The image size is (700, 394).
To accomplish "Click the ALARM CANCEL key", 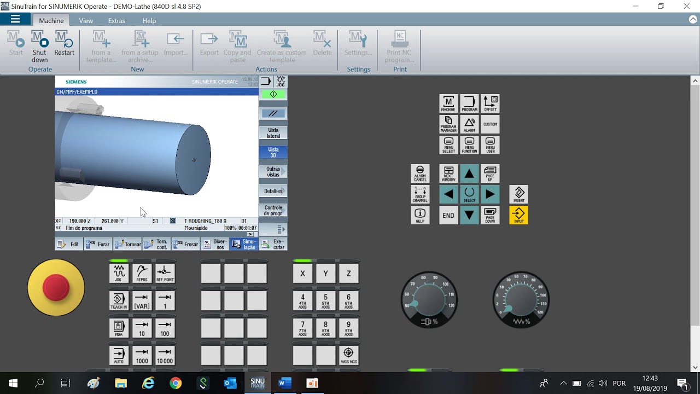I will pos(420,173).
